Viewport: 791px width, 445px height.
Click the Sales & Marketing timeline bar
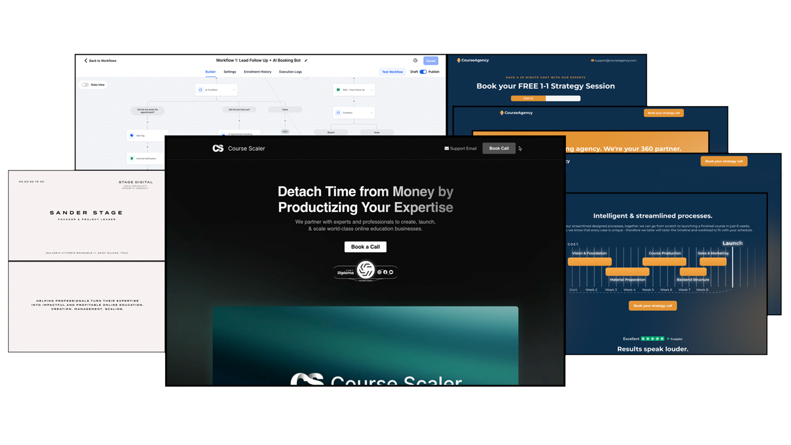[713, 262]
